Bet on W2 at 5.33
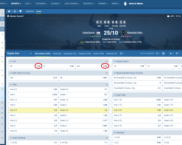This screenshot has width=182, height=145. (x=92, y=66)
